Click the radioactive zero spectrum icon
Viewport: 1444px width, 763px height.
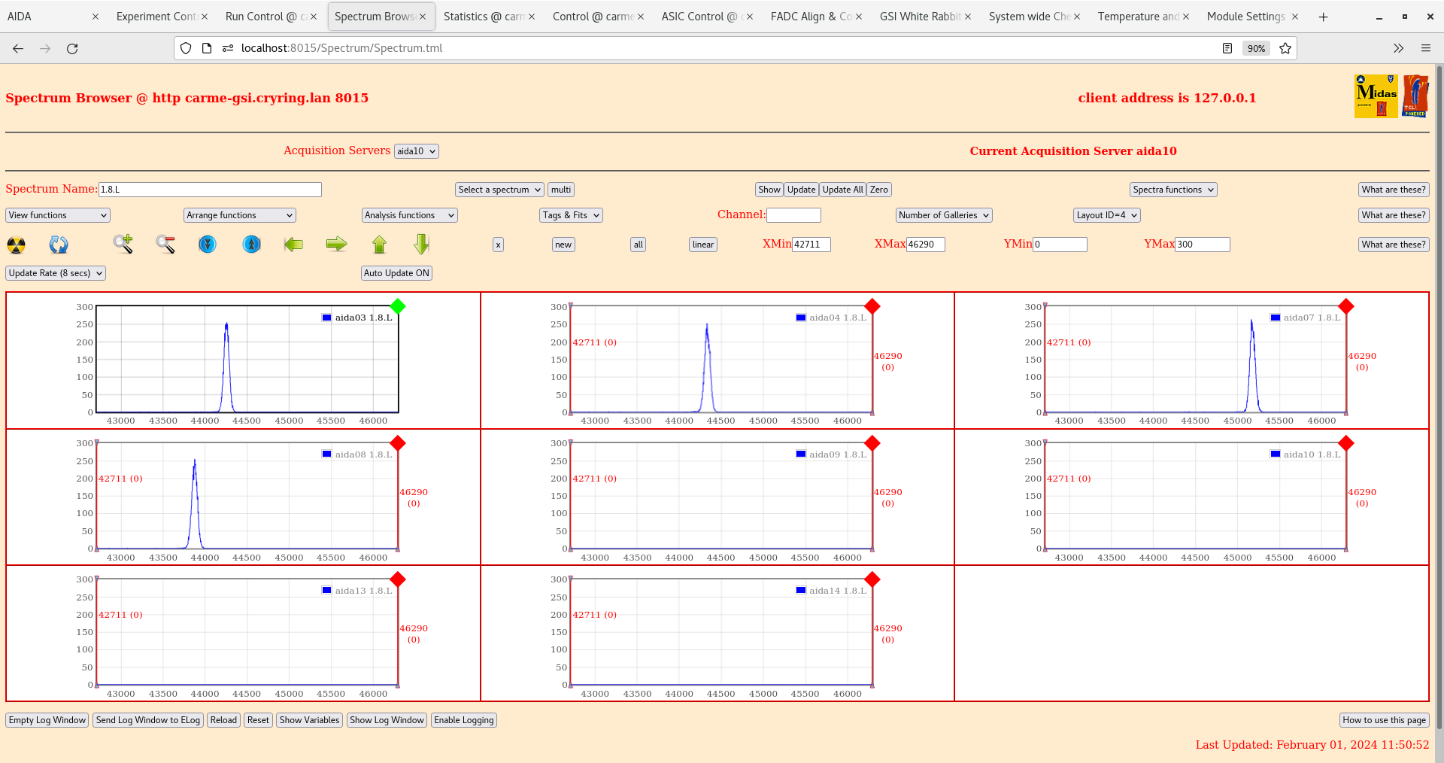(x=16, y=245)
